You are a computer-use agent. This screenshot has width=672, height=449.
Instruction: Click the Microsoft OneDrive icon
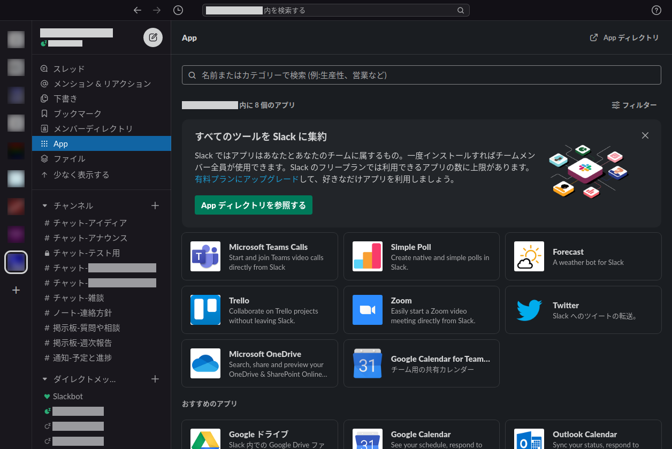coord(205,363)
